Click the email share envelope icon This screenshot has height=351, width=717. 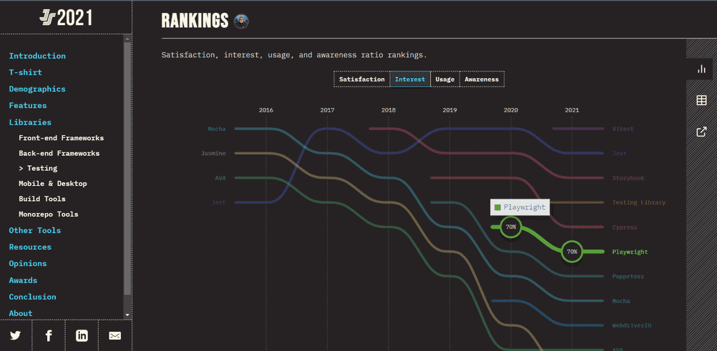[114, 335]
